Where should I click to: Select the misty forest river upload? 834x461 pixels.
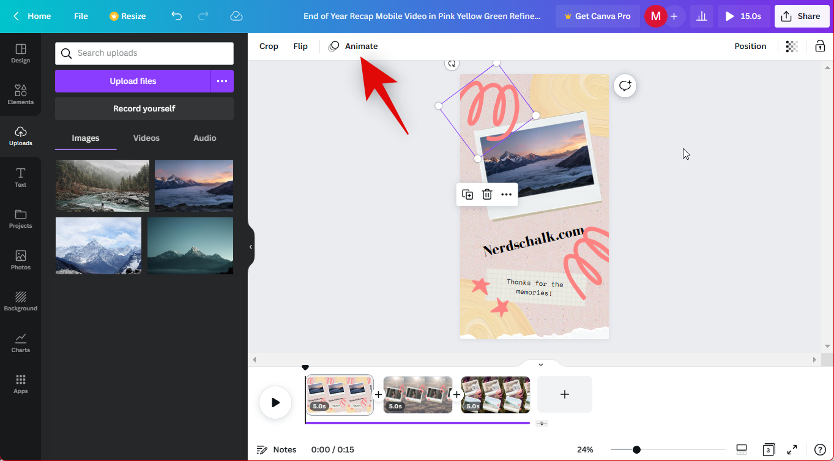tap(102, 186)
